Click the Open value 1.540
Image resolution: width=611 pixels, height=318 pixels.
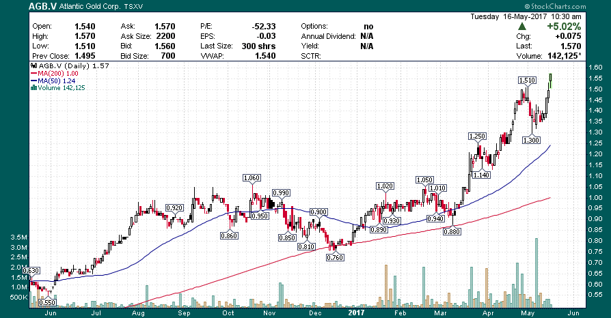(85, 27)
